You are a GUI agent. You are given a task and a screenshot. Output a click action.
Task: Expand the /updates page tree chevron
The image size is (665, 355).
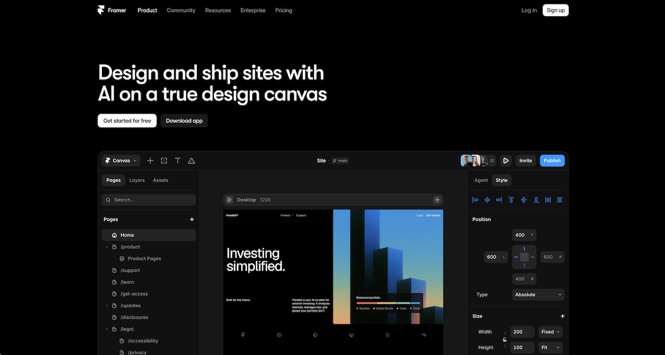(107, 306)
